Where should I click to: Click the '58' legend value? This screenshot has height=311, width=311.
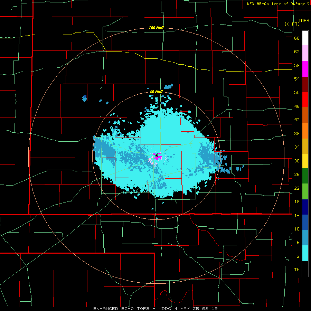[x=297, y=65]
